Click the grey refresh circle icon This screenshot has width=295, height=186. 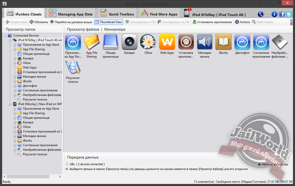pos(267,14)
